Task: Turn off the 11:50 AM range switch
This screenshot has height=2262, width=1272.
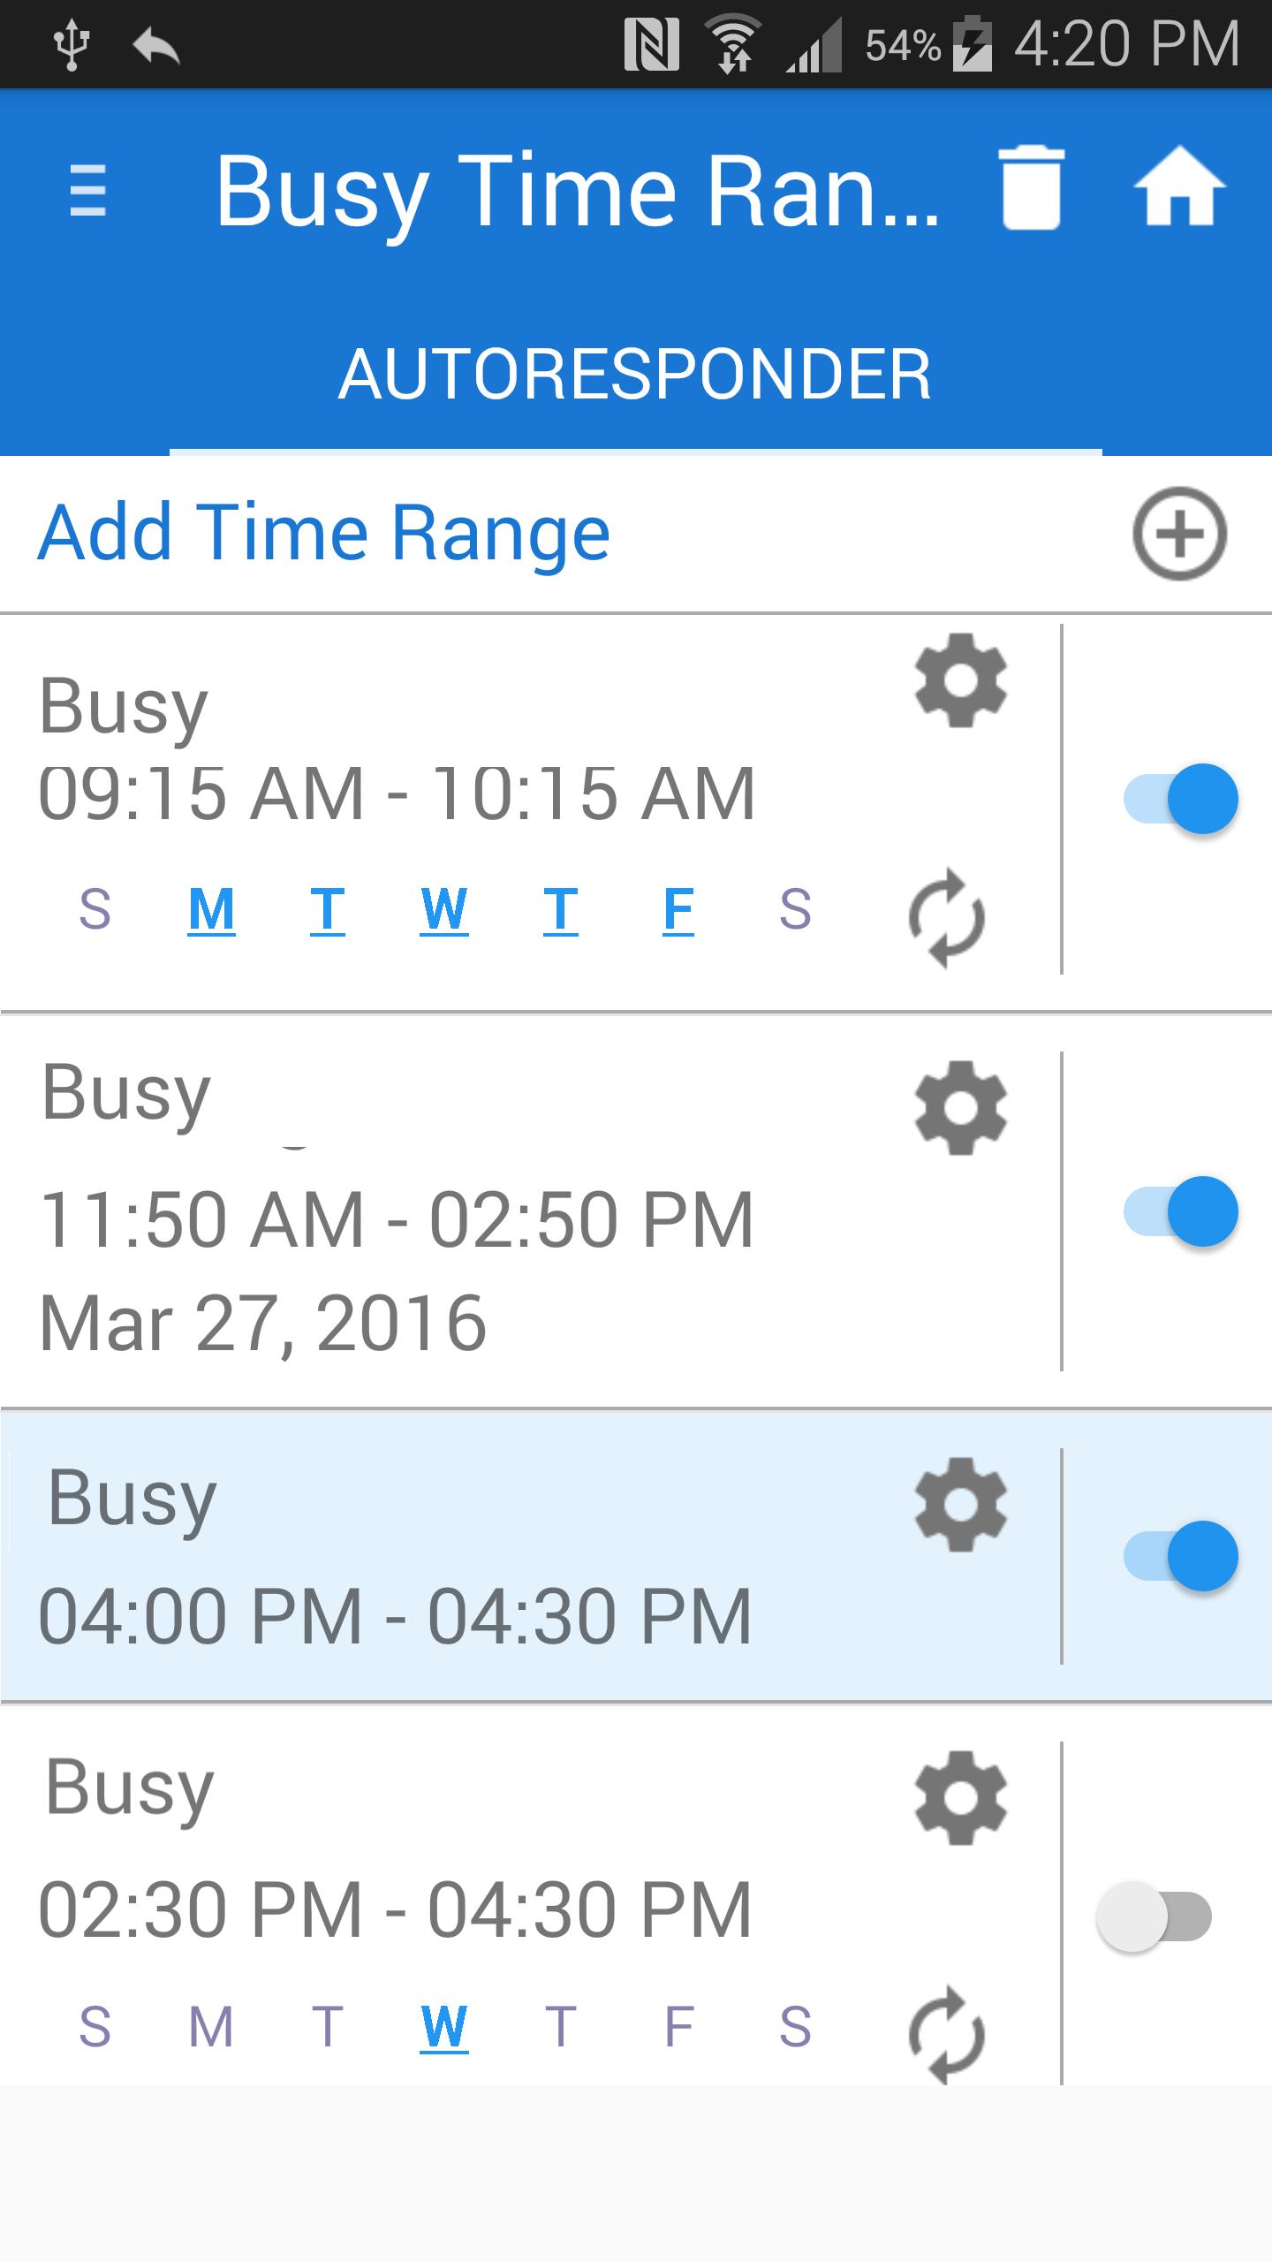Action: [x=1180, y=1211]
